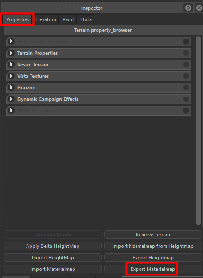The image size is (203, 278).
Task: Select the Flora tab
Action: (86, 19)
